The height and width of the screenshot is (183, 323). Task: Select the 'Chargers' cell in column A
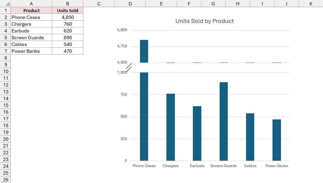(x=31, y=24)
